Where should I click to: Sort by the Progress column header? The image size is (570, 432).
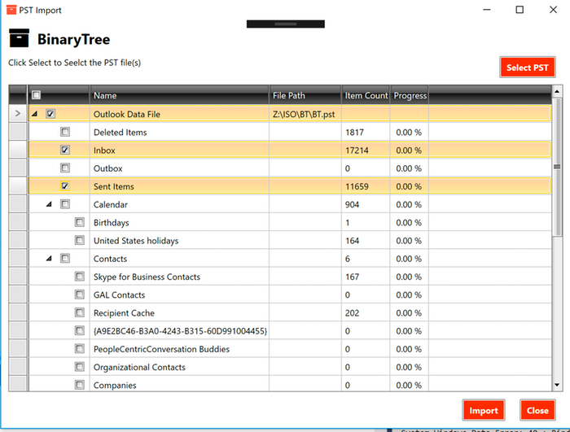410,95
